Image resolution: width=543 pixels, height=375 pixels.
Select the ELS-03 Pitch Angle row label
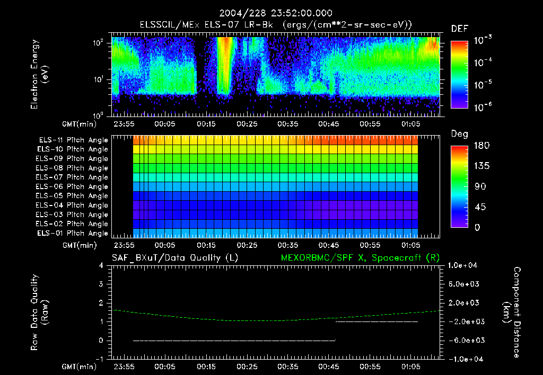coord(72,215)
